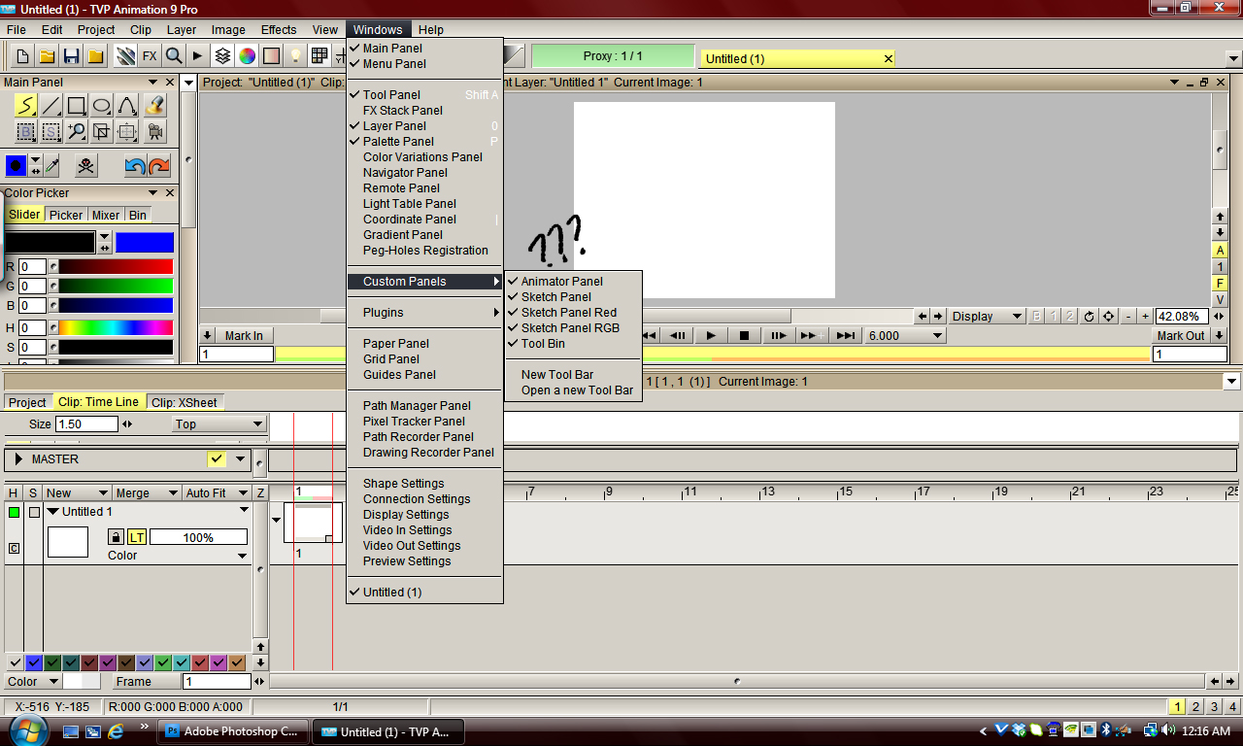Toggle Sketch Panel Red in submenu

click(574, 312)
